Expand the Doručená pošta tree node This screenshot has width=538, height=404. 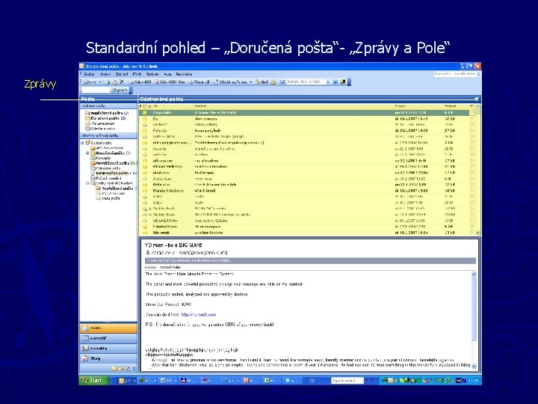pyautogui.click(x=87, y=153)
